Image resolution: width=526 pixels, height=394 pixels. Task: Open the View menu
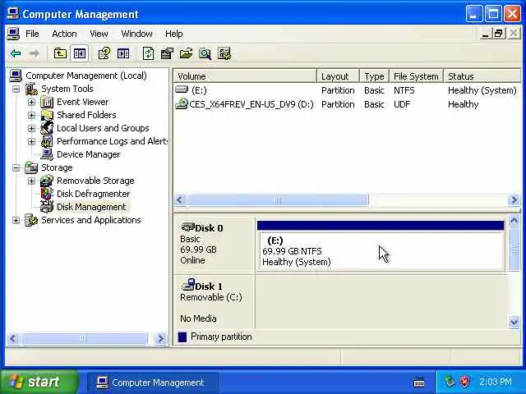[99, 34]
